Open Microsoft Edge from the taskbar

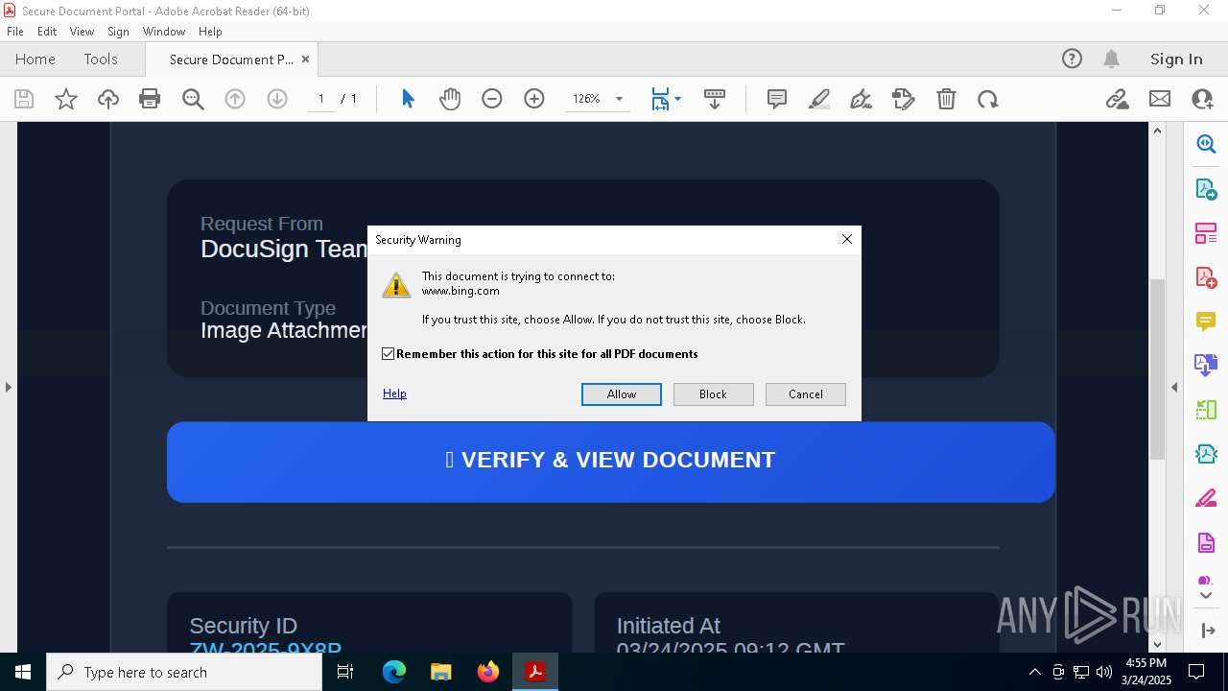click(394, 672)
